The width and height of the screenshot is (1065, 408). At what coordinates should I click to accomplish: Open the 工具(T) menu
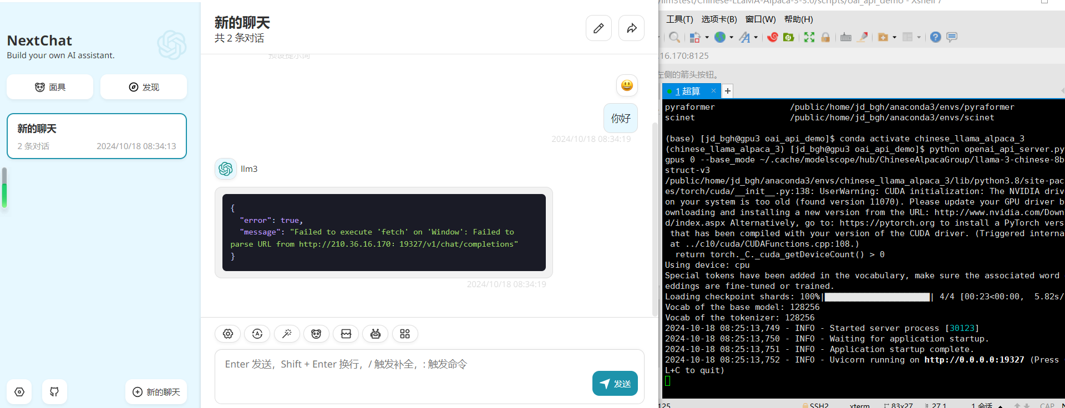pos(679,19)
